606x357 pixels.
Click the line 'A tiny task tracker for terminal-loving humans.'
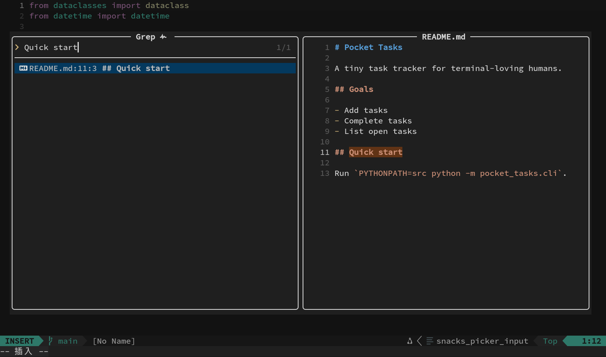(448, 68)
